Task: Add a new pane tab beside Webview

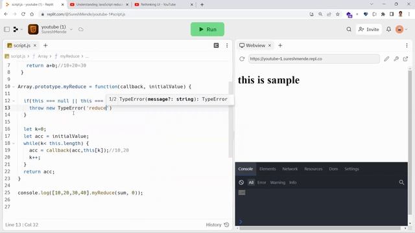Action: [x=280, y=45]
